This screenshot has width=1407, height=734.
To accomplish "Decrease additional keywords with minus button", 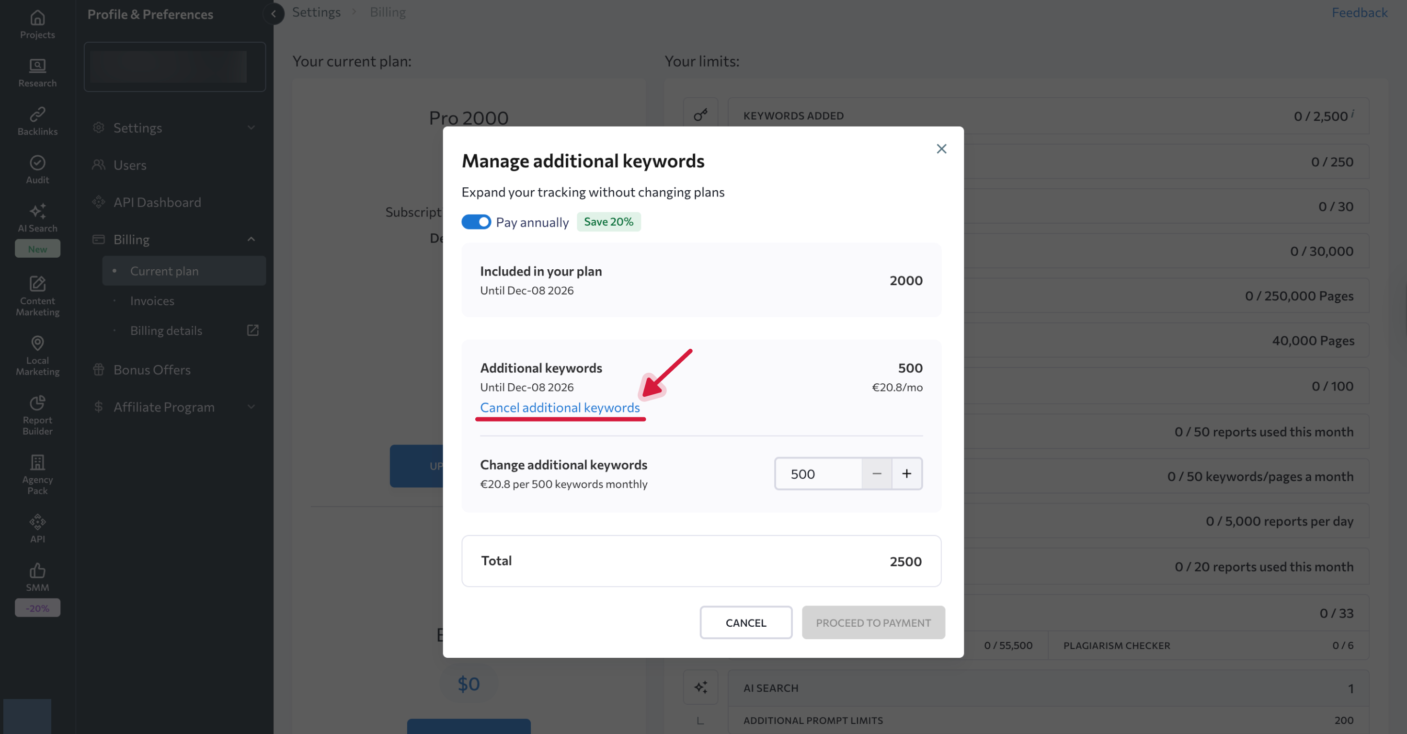I will pos(876,473).
